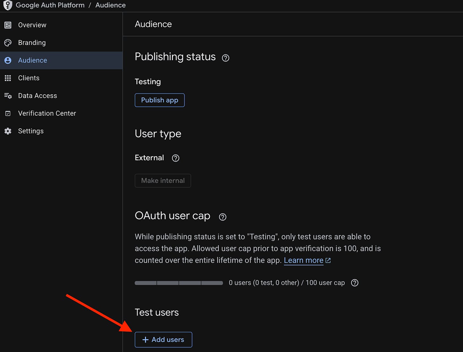The height and width of the screenshot is (352, 463).
Task: Click the External user type label
Action: coord(149,158)
